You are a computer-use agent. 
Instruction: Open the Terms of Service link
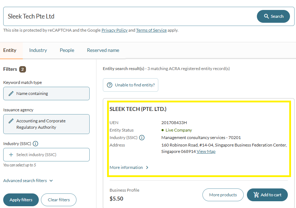pyautogui.click(x=151, y=30)
